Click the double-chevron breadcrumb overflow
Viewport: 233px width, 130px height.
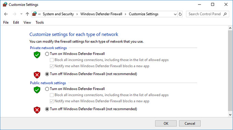pyautogui.click(x=39, y=14)
